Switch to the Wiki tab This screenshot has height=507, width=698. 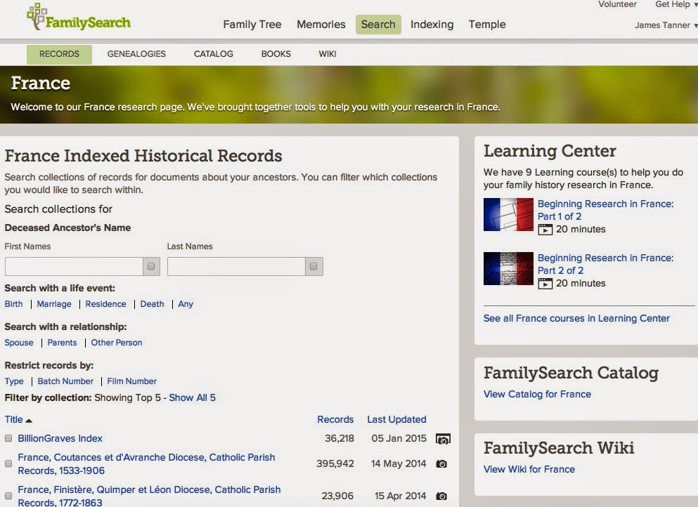(x=328, y=54)
